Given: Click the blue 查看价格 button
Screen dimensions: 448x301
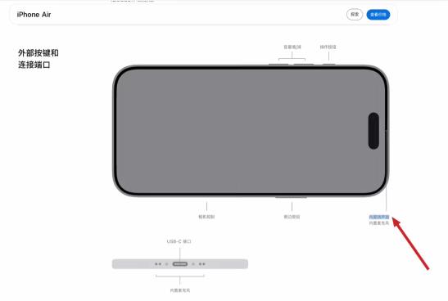Looking at the screenshot, I should pos(378,15).
